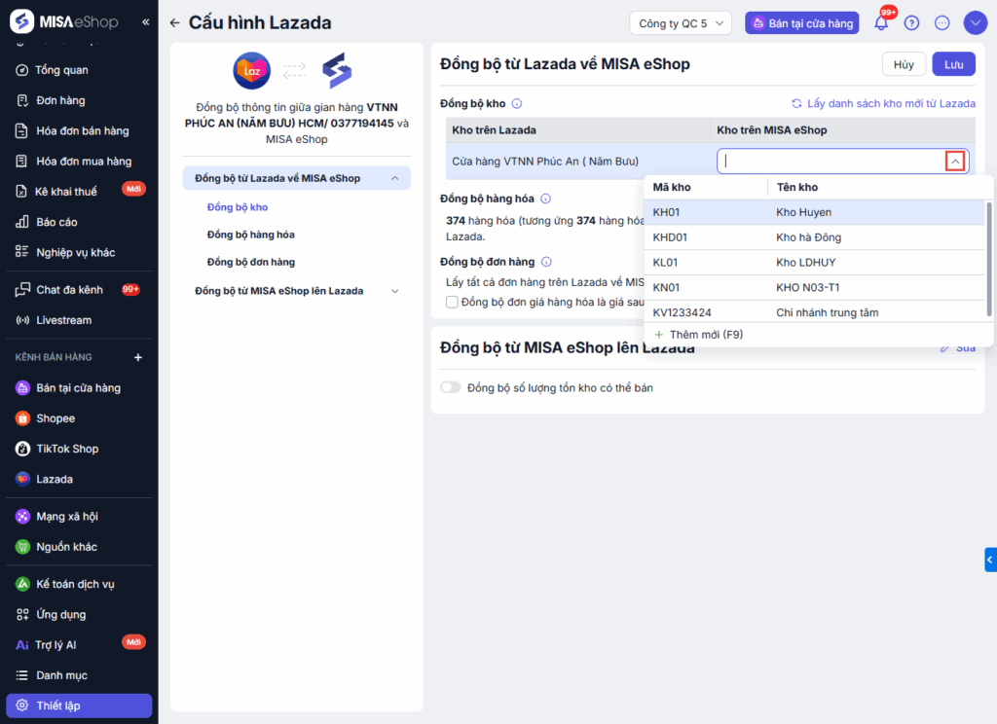Click the info icon next to Đồng bộ đơn hàng
The width and height of the screenshot is (997, 724).
546,261
